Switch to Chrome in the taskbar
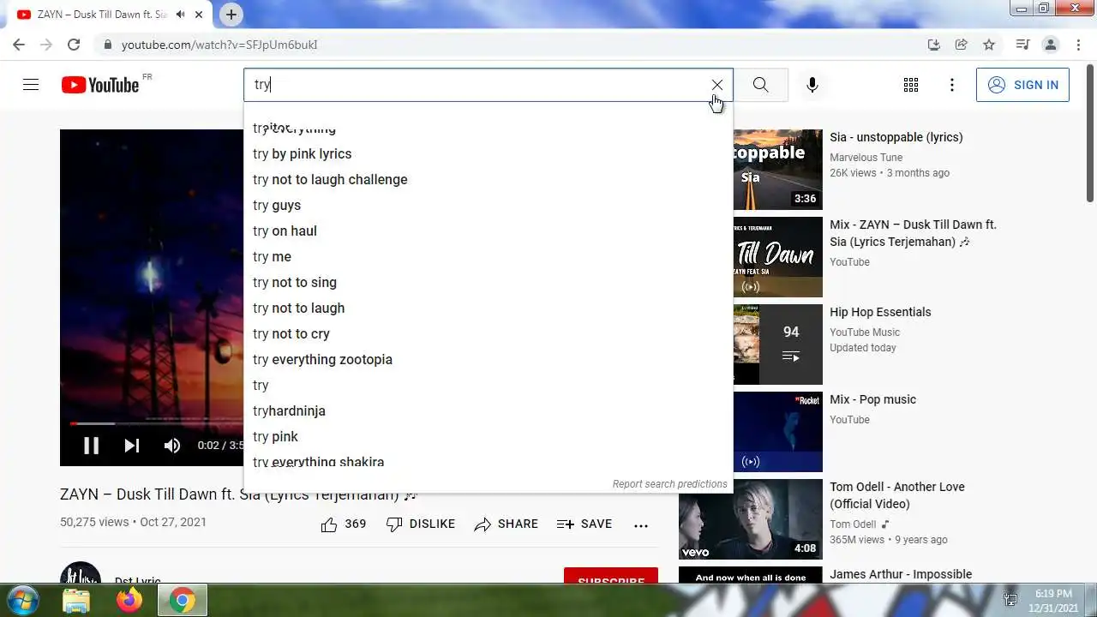Screen dimensions: 1097x617 coord(182,600)
